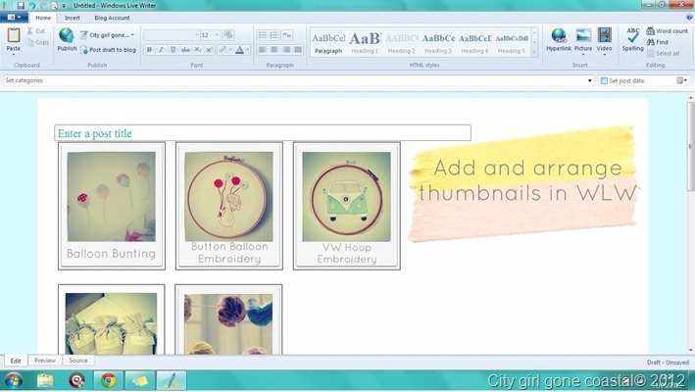Toggle Bold formatting
This screenshot has width=695, height=392.
click(149, 50)
